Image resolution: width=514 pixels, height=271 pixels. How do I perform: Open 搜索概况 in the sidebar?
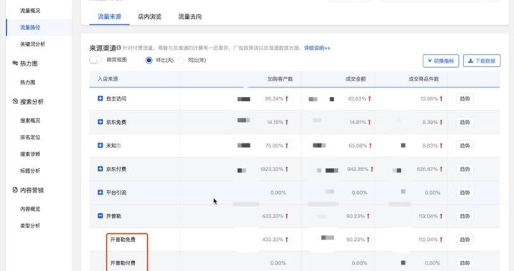point(30,121)
